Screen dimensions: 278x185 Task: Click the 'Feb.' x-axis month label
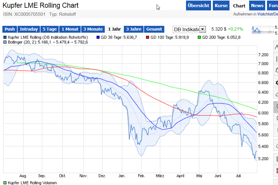point(141,176)
